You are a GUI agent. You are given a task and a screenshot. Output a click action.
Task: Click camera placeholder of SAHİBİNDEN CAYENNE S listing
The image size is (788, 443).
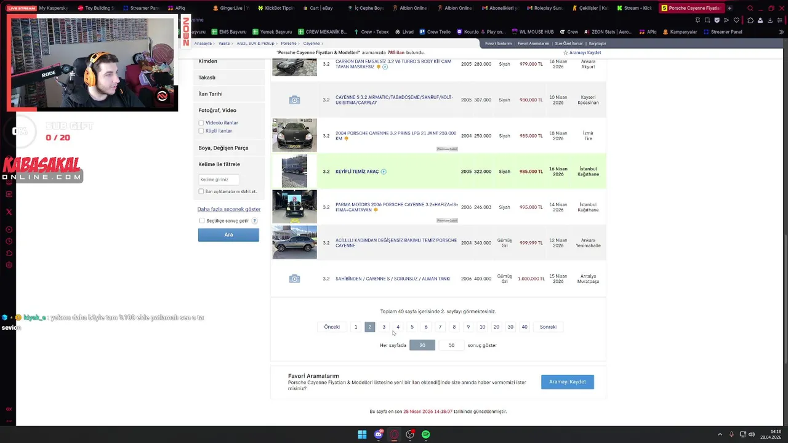point(294,279)
